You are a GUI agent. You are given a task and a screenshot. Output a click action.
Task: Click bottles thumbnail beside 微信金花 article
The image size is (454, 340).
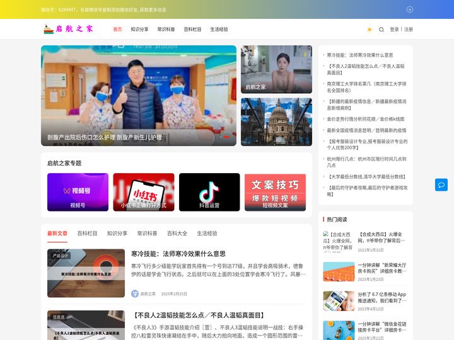pos(339,331)
